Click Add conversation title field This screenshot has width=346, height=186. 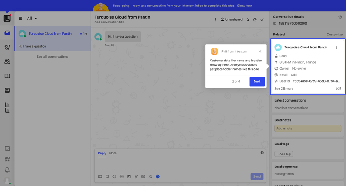tap(109, 22)
